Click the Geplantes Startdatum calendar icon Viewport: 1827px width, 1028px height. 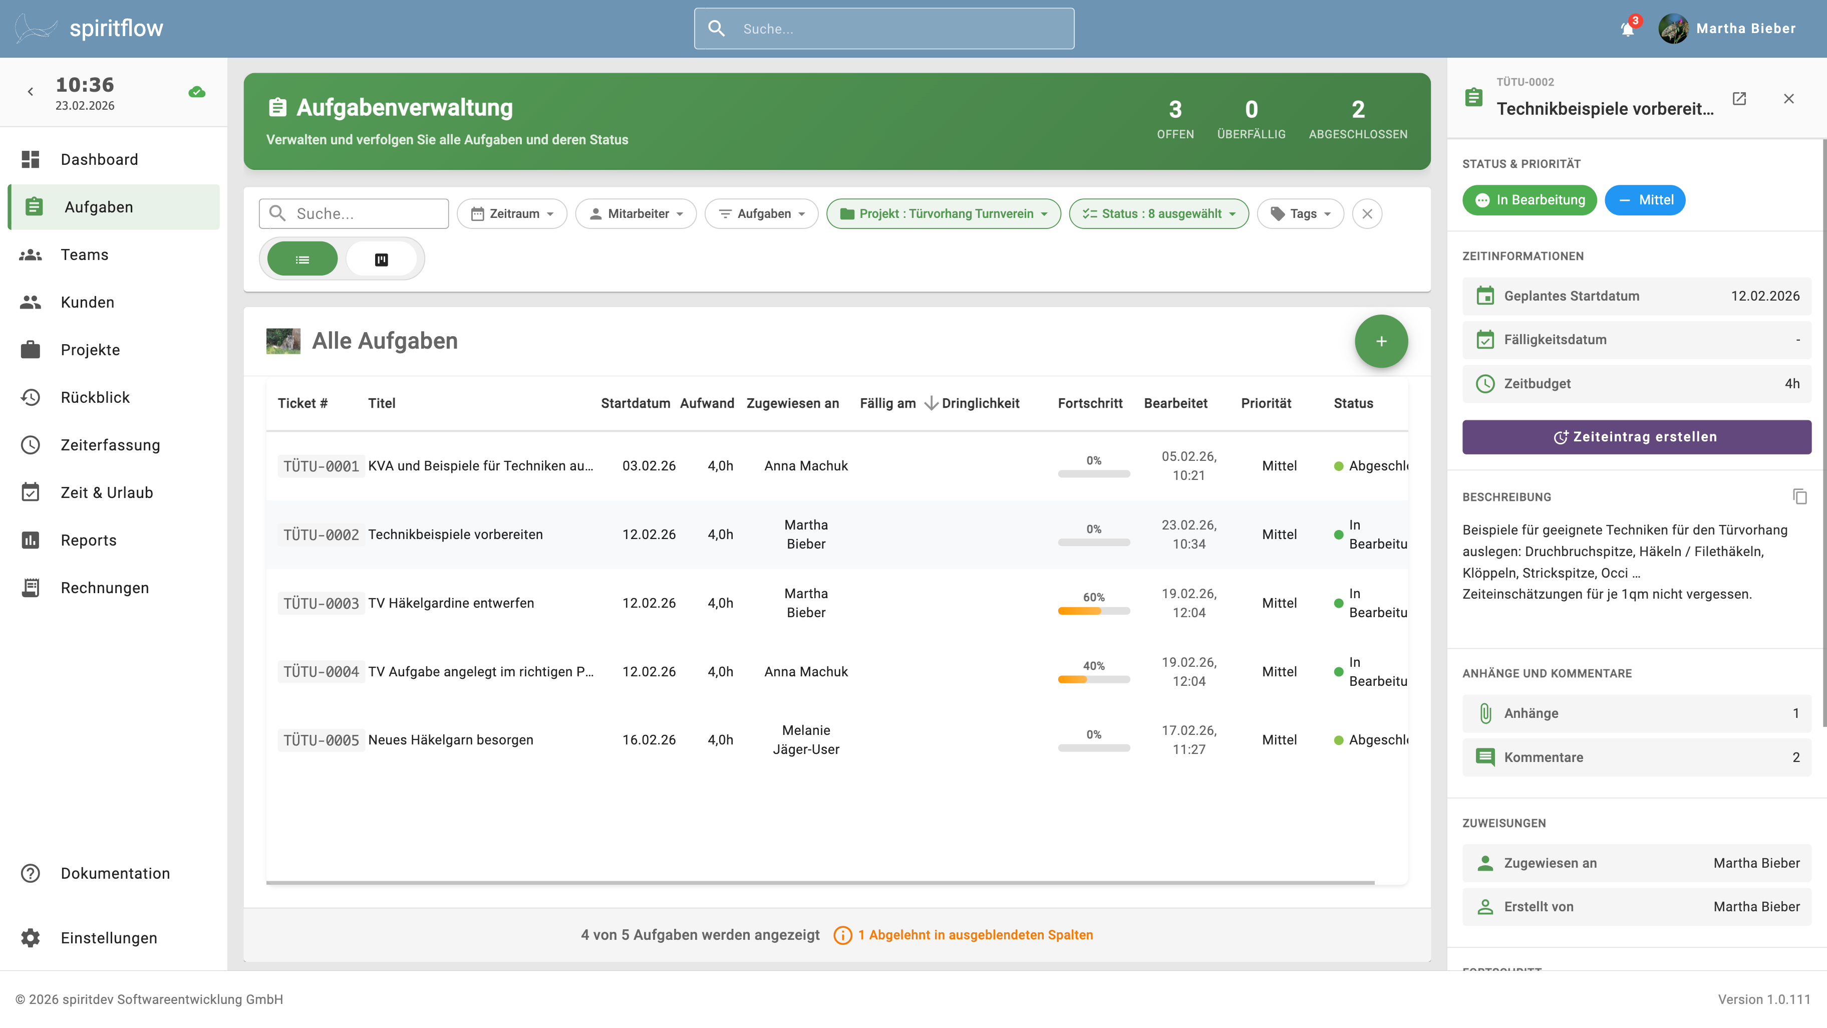(x=1485, y=296)
